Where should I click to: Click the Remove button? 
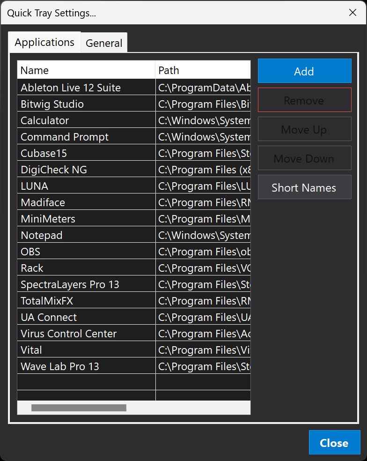[x=304, y=100]
